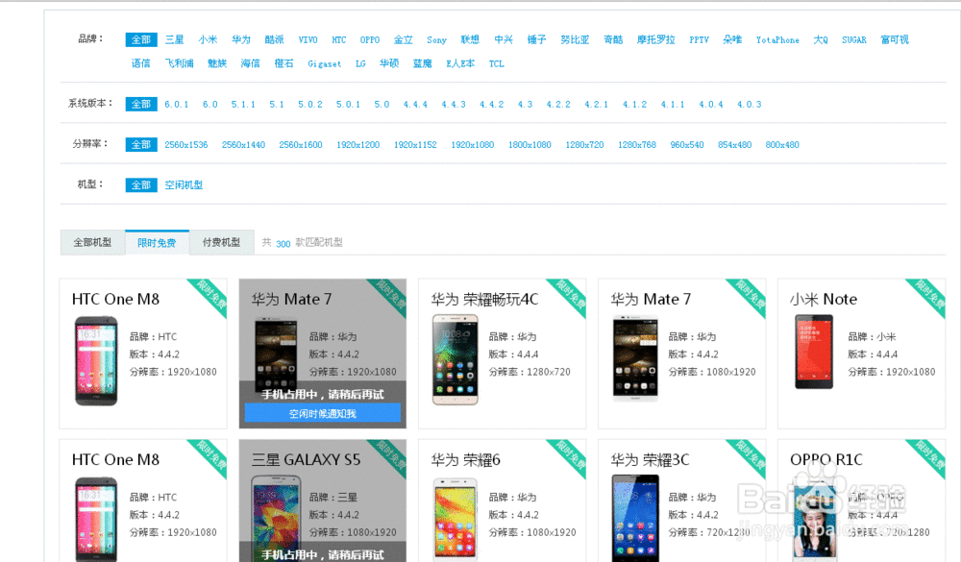Click the 华为 荣耀6 phone image
Viewport: 961px width, 562px height.
(x=455, y=520)
